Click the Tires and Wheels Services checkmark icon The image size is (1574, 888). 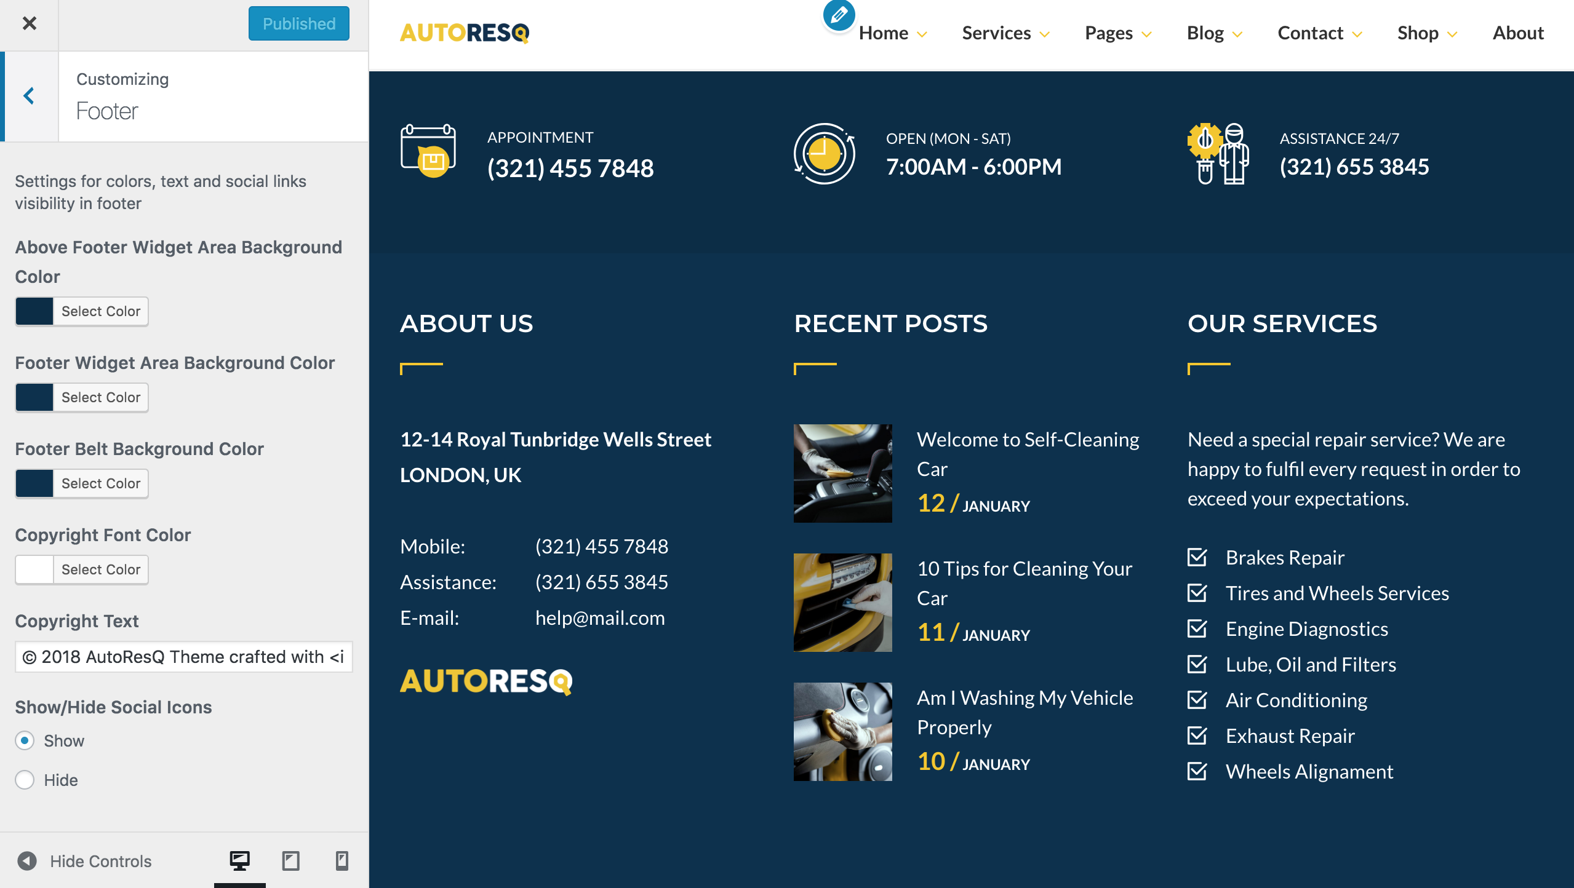click(x=1197, y=593)
